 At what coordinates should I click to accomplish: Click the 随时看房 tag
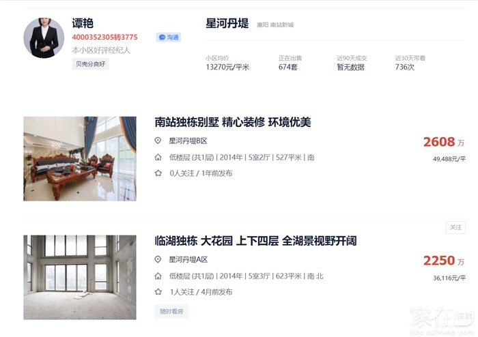tap(171, 311)
